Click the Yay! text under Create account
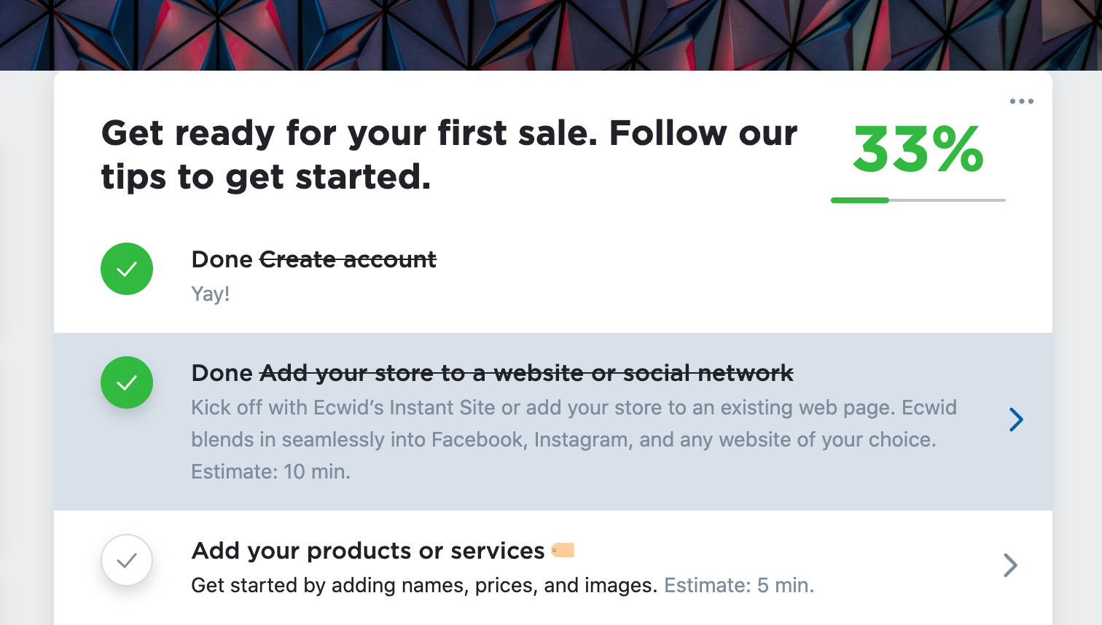 (211, 294)
